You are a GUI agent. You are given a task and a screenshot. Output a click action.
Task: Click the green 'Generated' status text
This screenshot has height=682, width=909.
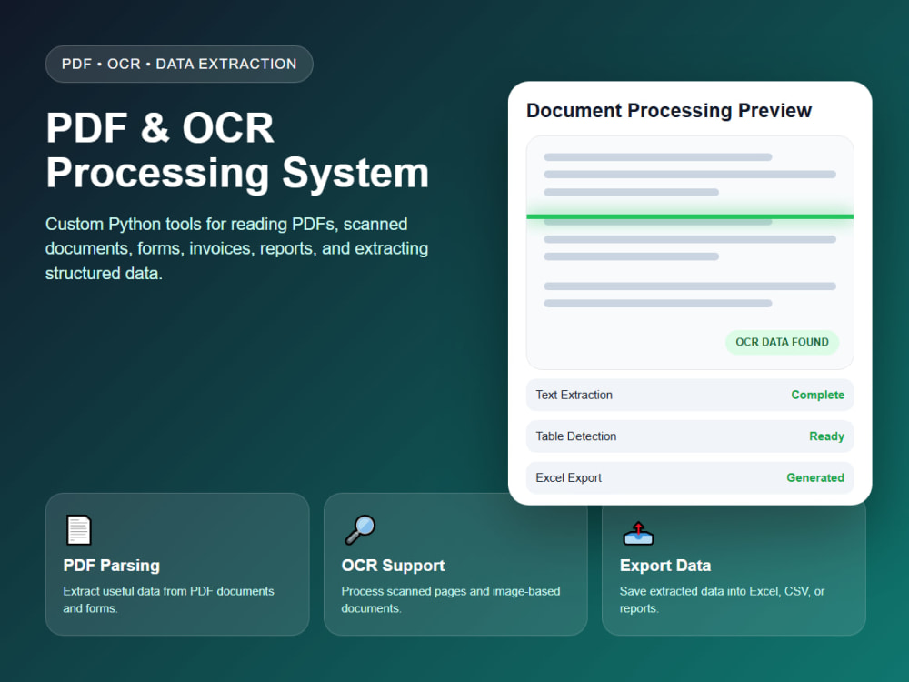(815, 478)
